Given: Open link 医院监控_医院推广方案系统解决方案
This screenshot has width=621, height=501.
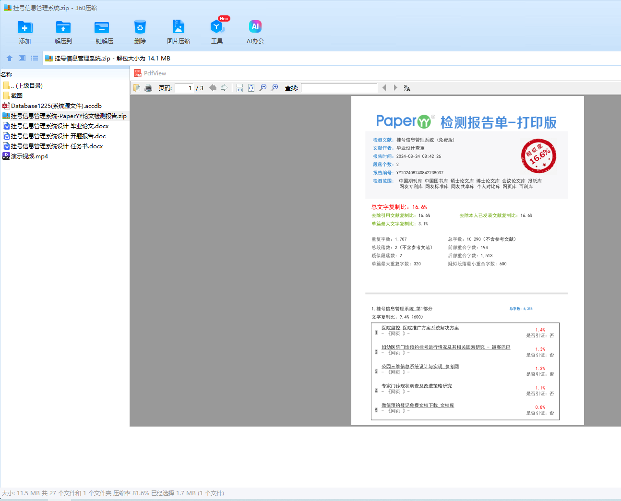Looking at the screenshot, I should coord(420,328).
